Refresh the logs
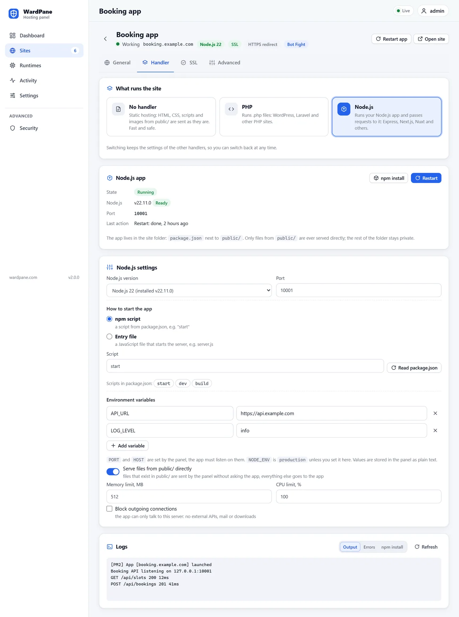This screenshot has height=617, width=459. coord(426,547)
